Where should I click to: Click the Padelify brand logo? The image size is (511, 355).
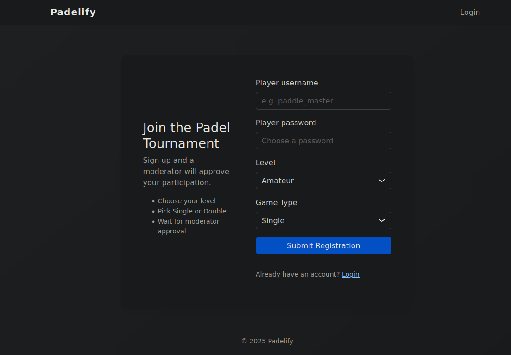(x=73, y=12)
